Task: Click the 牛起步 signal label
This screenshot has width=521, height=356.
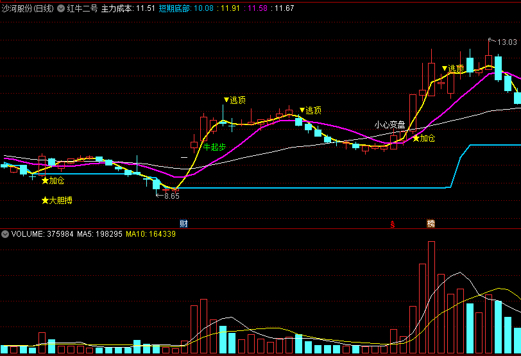Action: coord(215,147)
